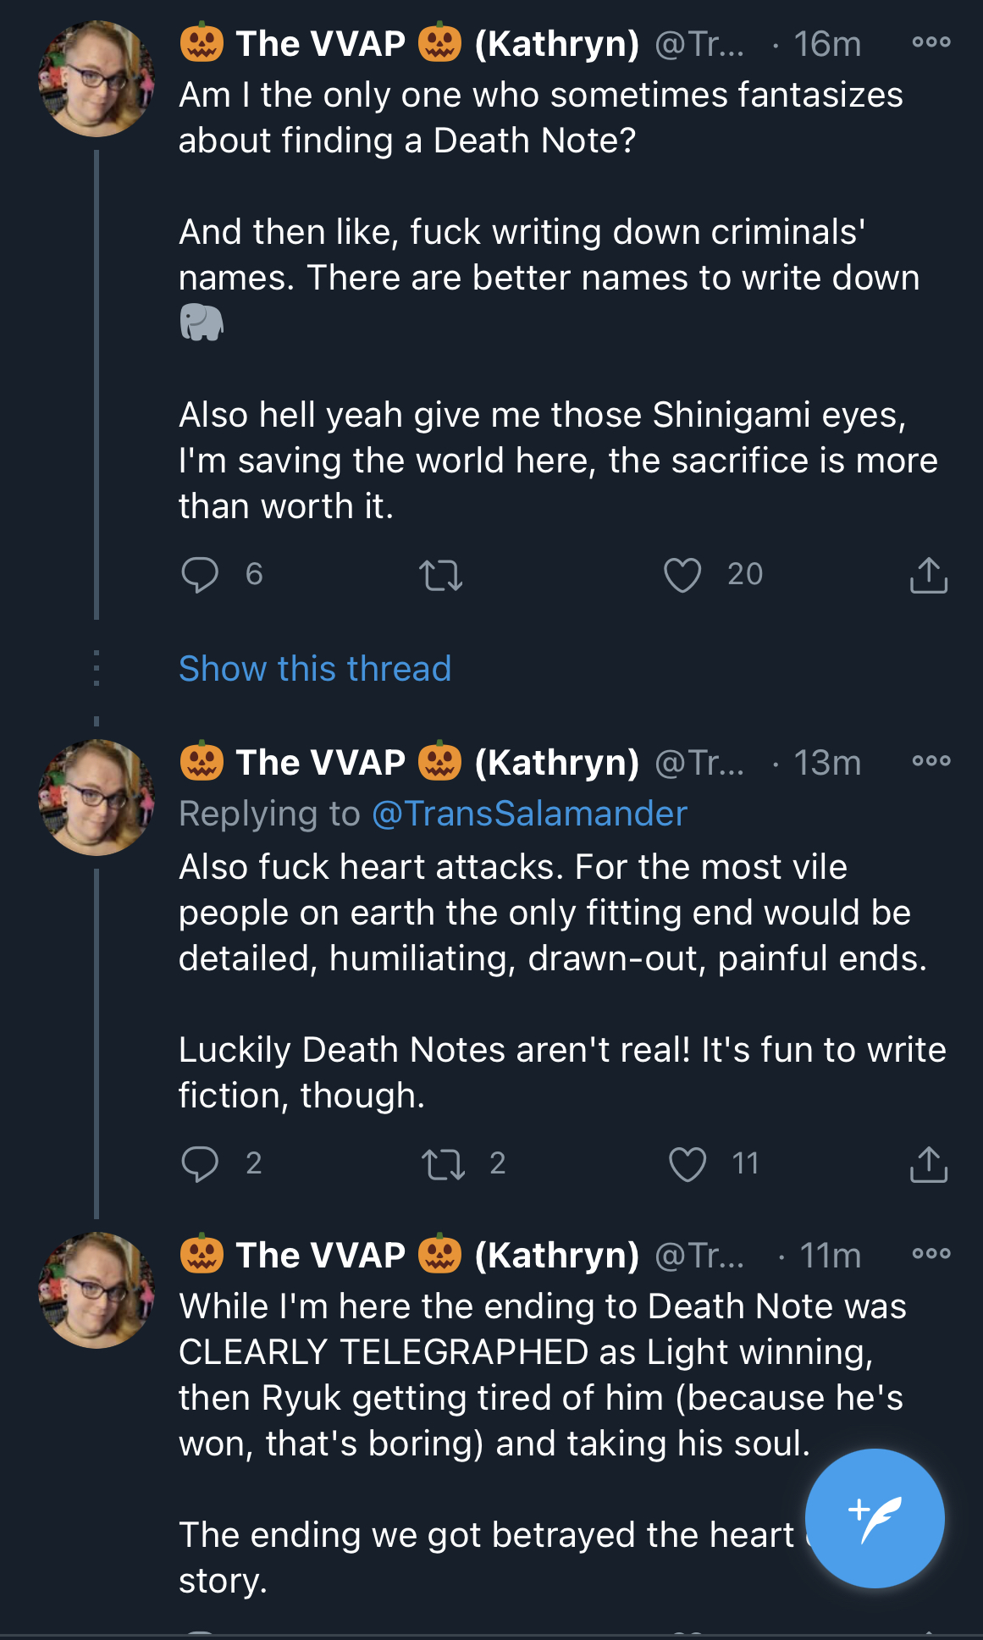Open Kathryn's avatar on first tweet
This screenshot has height=1640, width=983.
coord(97,79)
